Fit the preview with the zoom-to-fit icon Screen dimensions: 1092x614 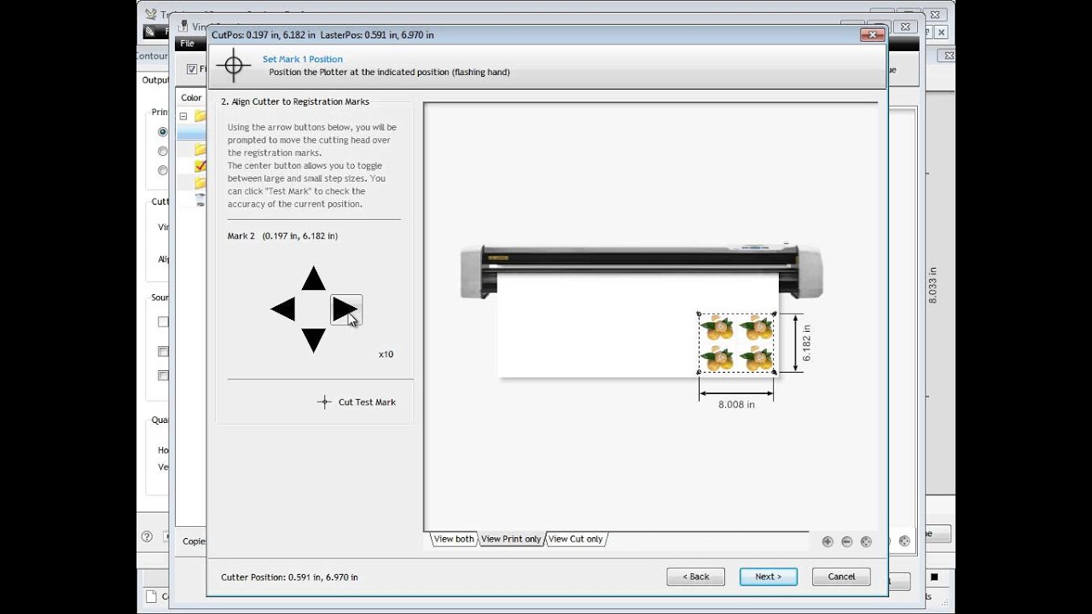point(866,542)
